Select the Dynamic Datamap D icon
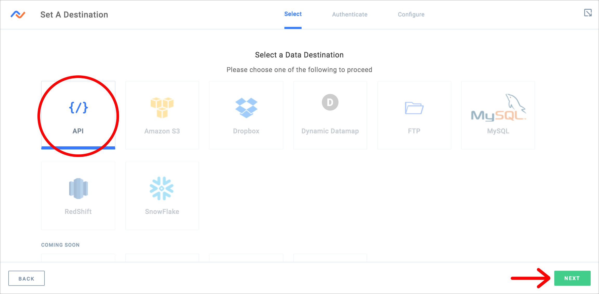This screenshot has width=599, height=294. [x=330, y=102]
